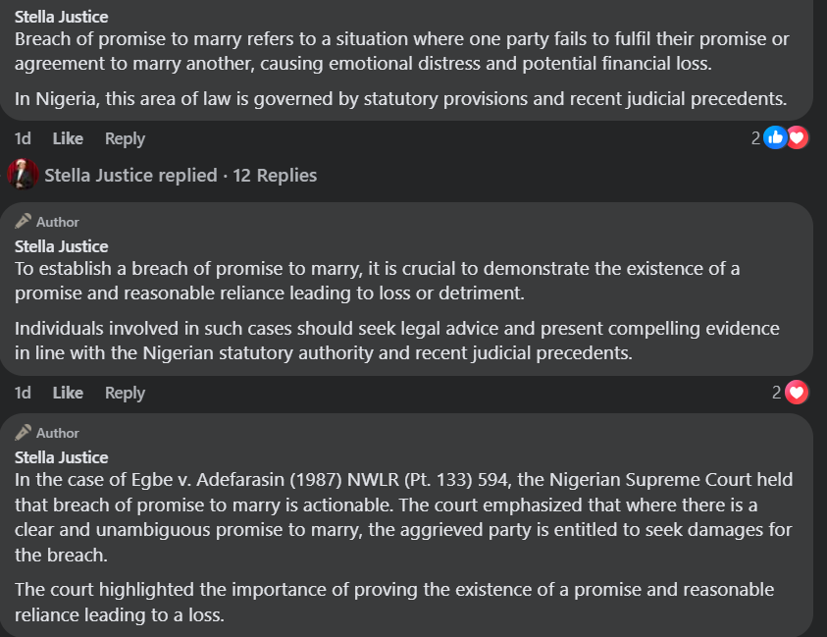
Task: Click the Author pencil icon above the Egbe v. Adefarasin comment
Action: (x=24, y=432)
